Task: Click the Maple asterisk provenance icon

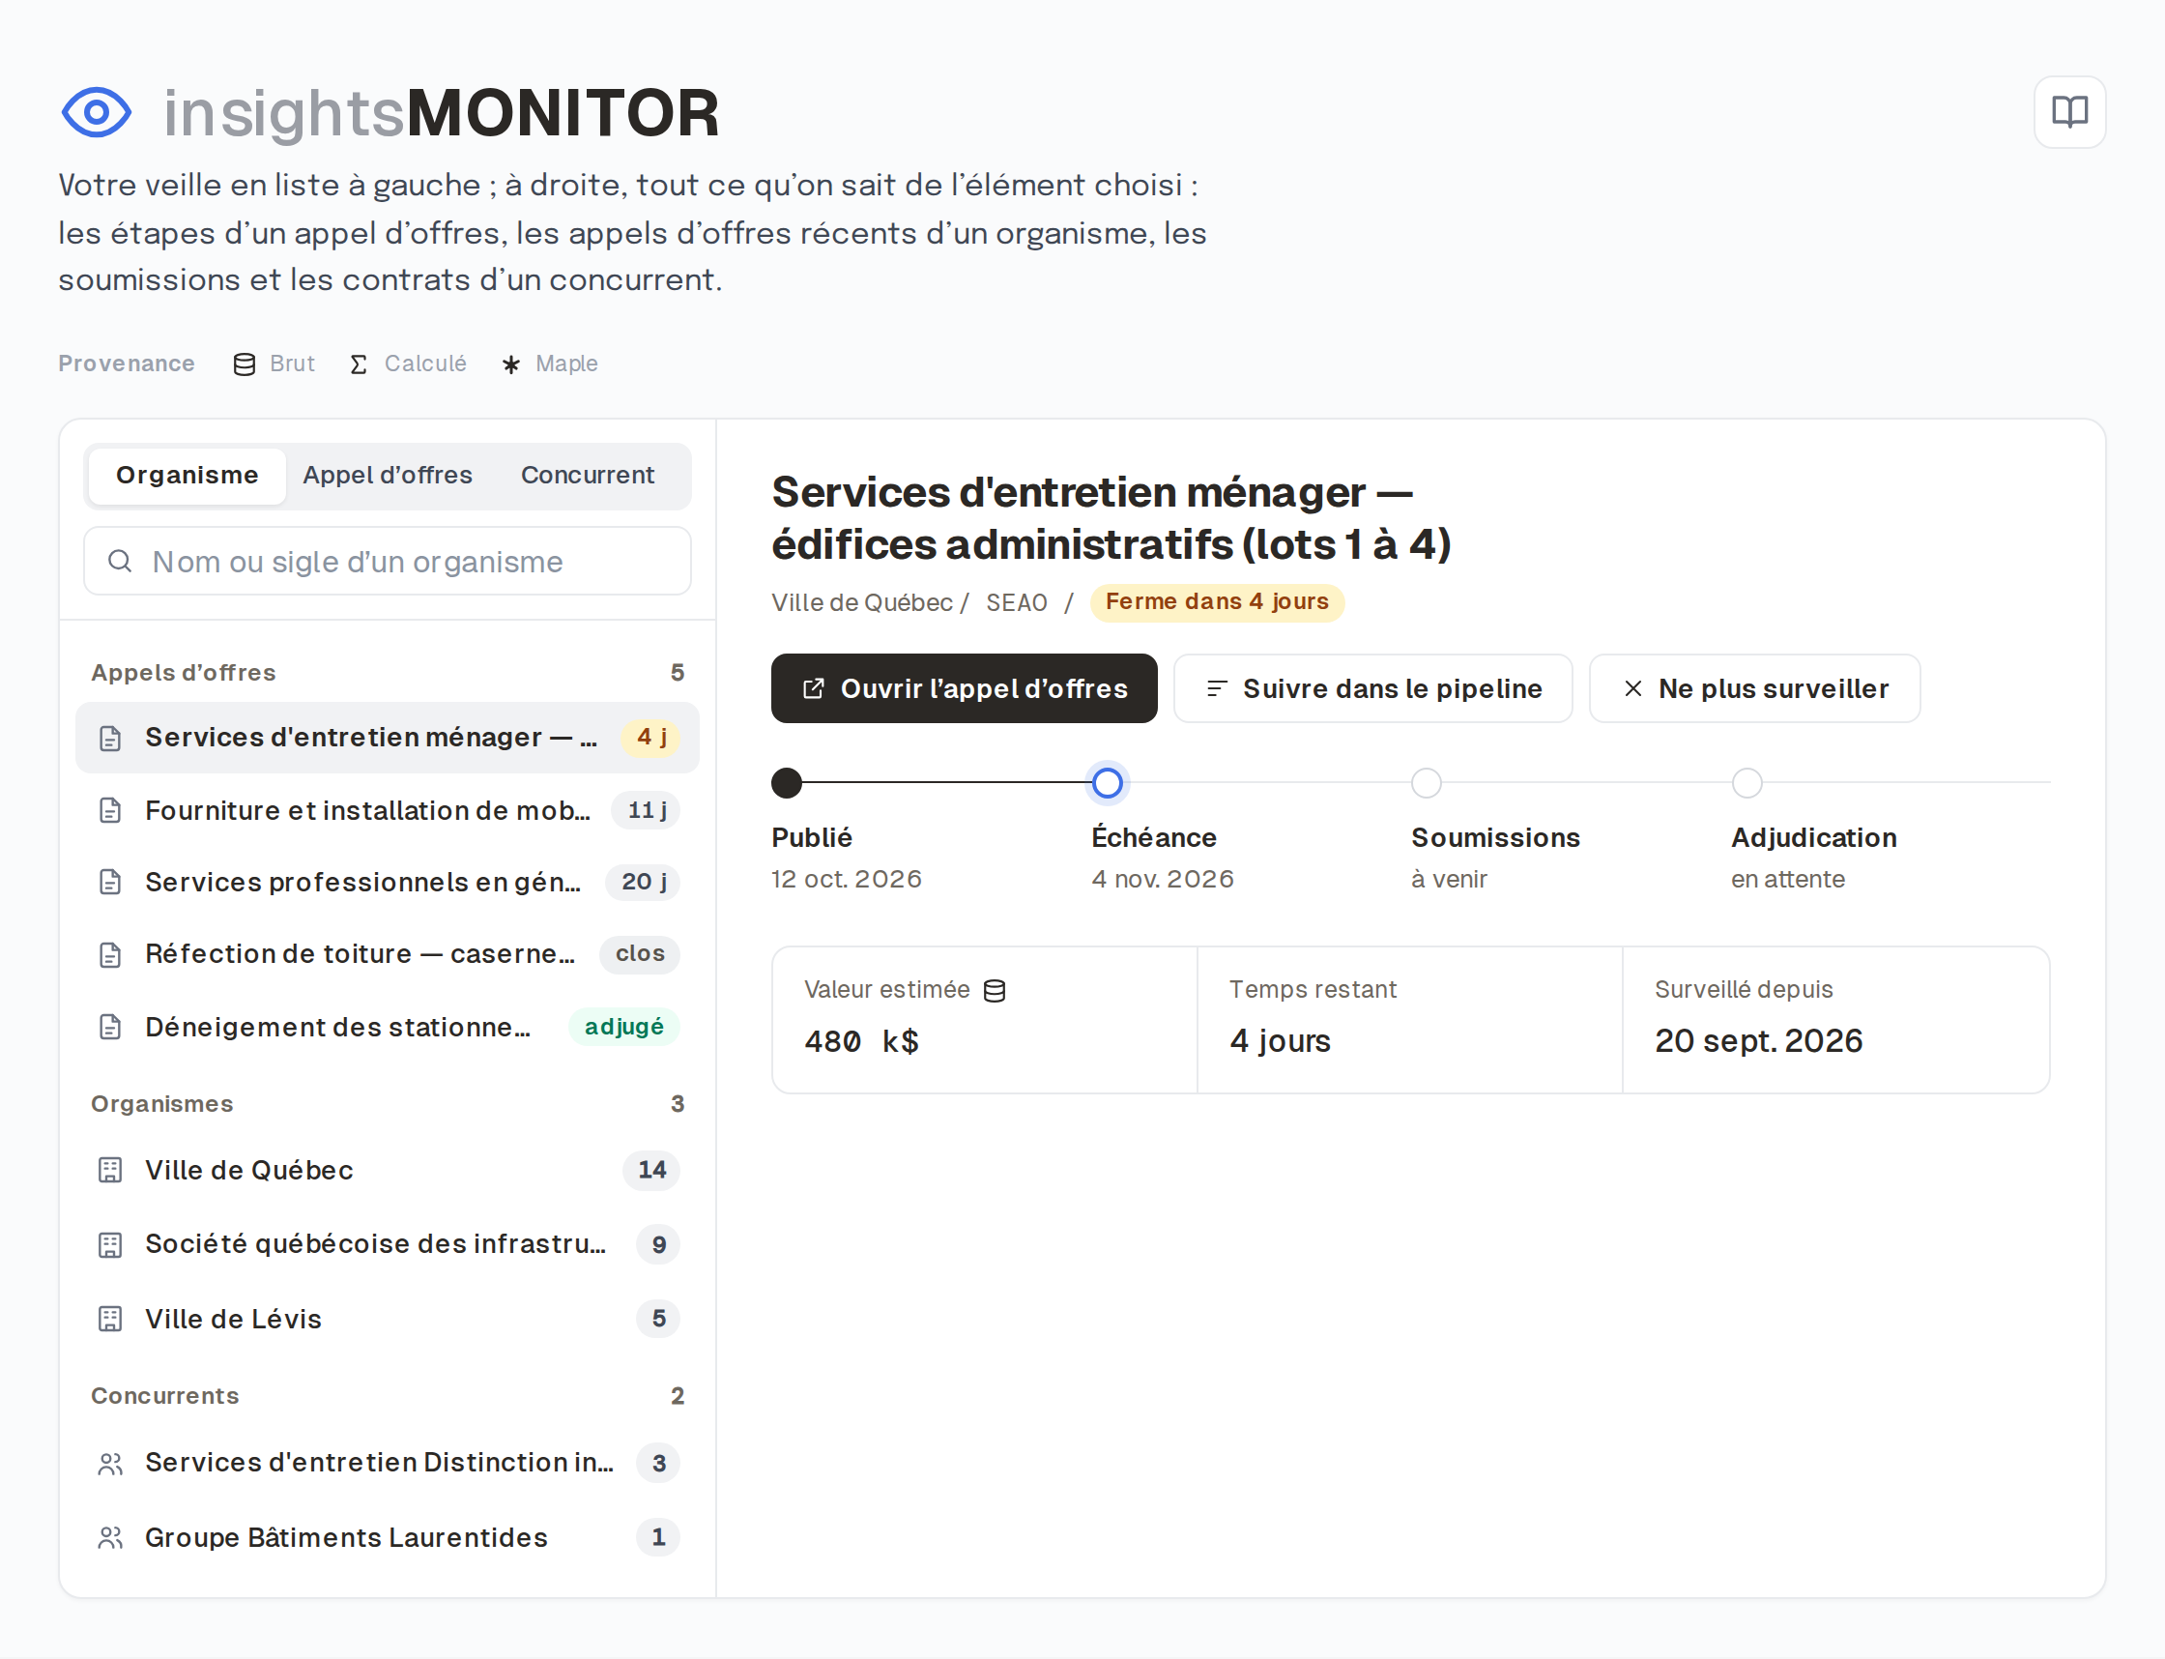Action: pos(510,364)
